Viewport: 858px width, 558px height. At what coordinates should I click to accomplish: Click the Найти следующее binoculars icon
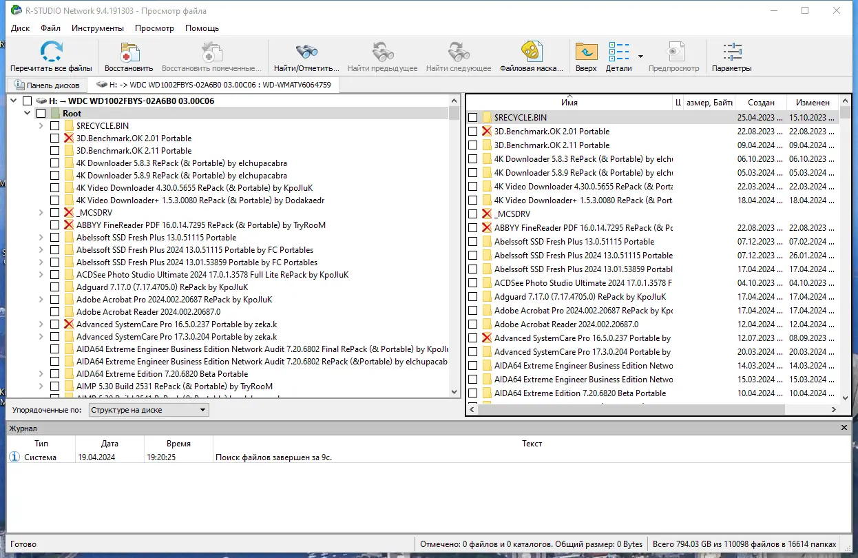(x=459, y=52)
